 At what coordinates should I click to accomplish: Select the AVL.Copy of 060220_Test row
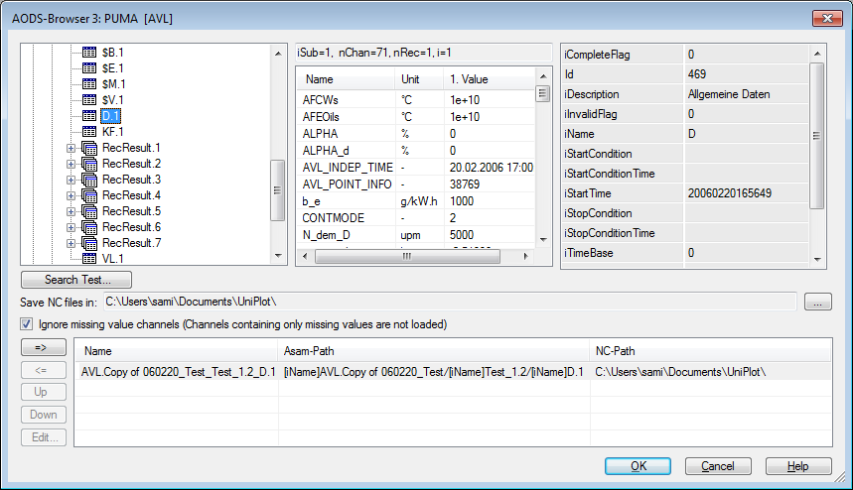[x=177, y=371]
